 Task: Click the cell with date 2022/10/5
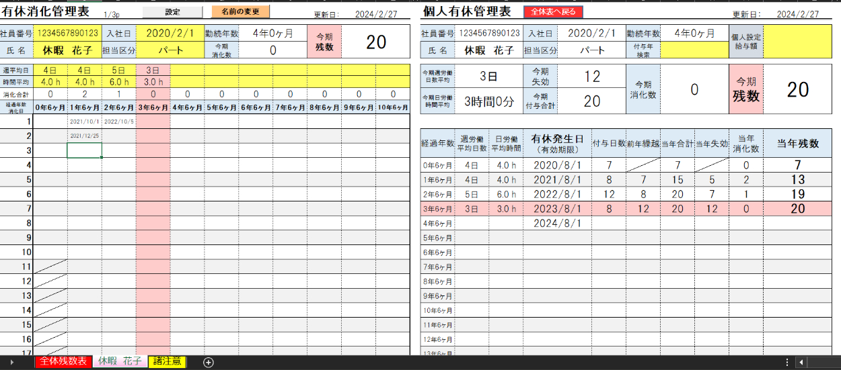click(119, 122)
